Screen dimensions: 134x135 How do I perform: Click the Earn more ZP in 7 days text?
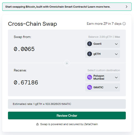(x=104, y=24)
